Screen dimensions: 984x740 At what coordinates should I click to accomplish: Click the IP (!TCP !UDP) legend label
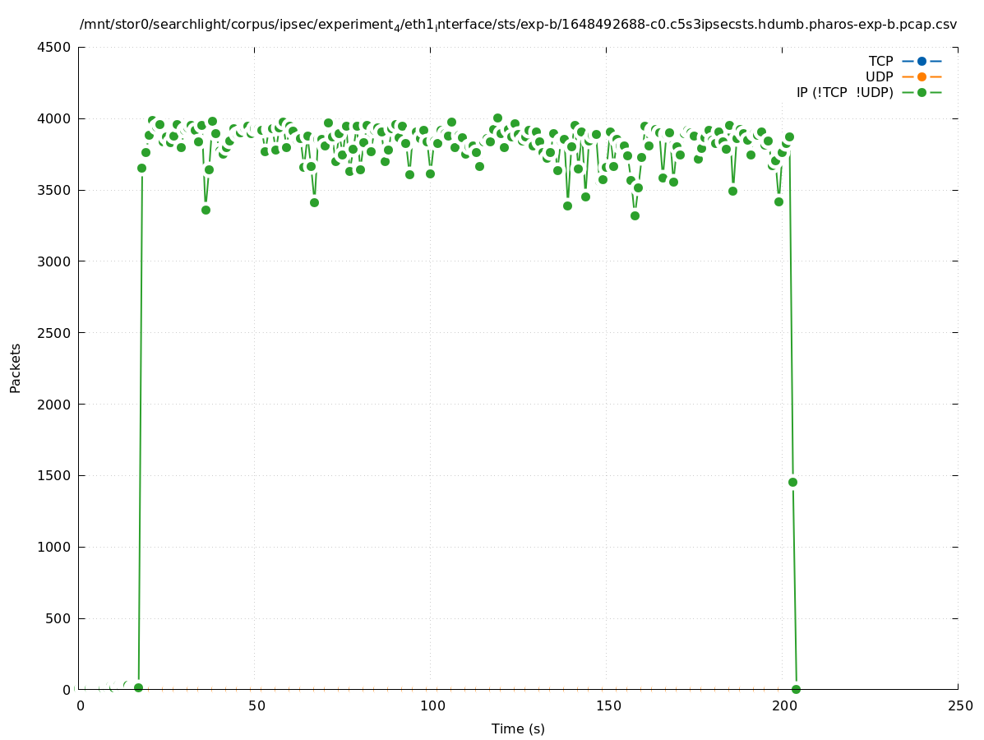coord(844,93)
